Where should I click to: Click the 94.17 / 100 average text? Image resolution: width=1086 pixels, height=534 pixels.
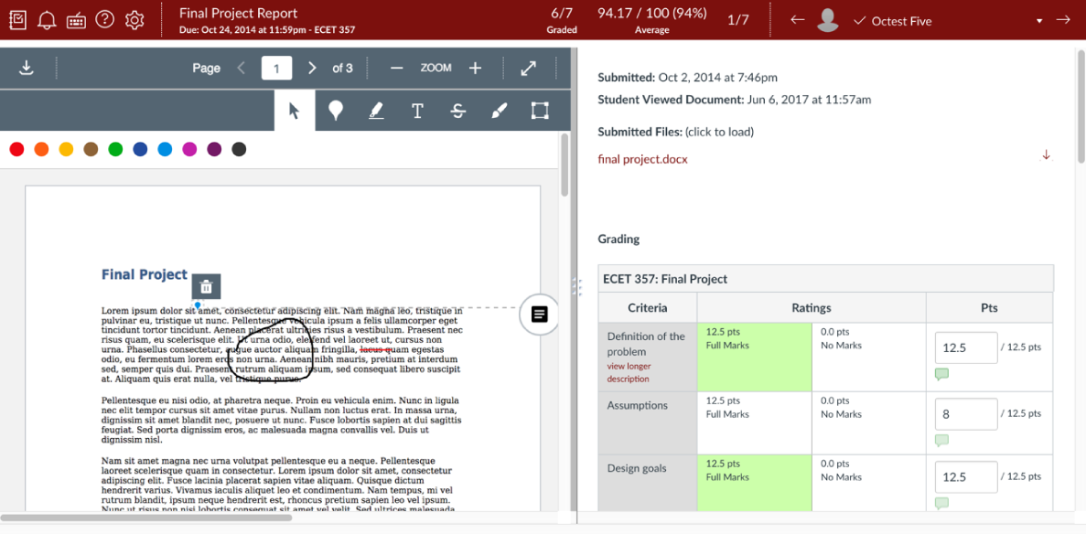pyautogui.click(x=651, y=13)
